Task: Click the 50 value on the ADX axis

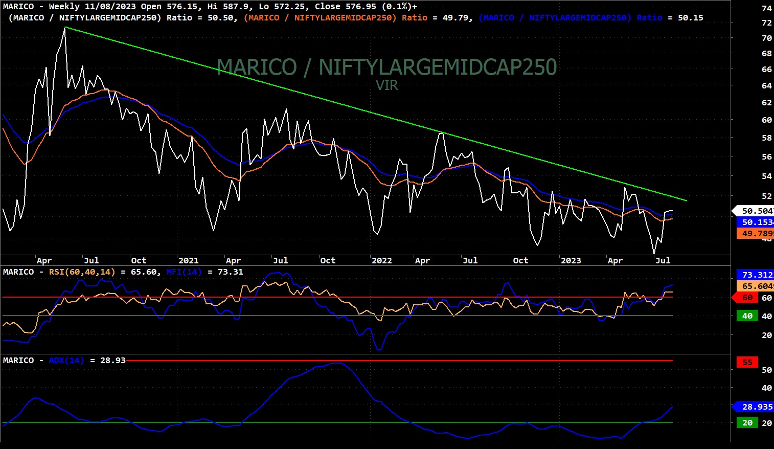Action: coord(767,370)
